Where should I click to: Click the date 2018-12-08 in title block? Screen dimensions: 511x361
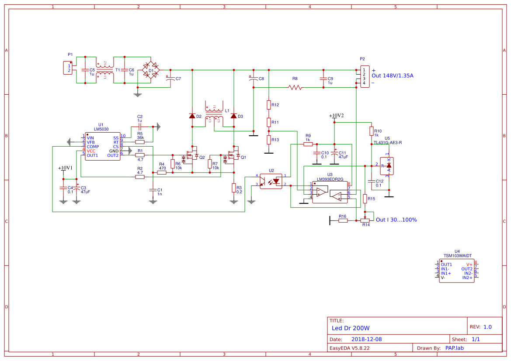[x=366, y=338]
